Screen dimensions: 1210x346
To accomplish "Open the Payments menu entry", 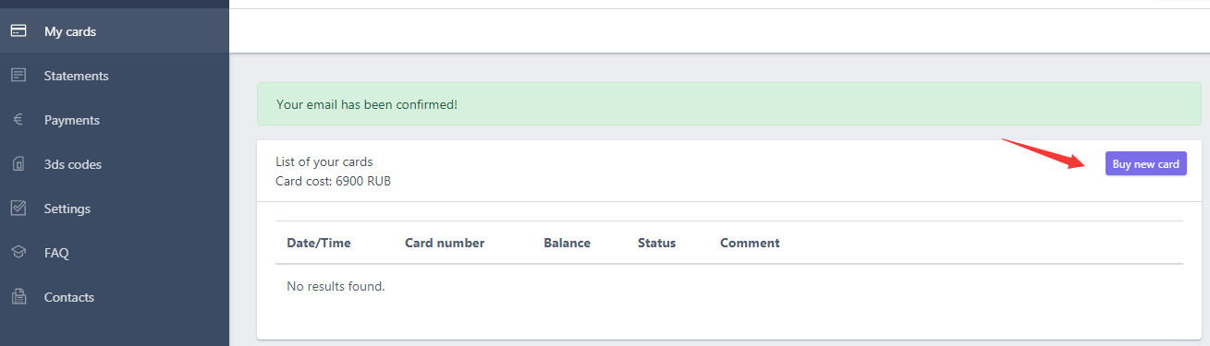I will [72, 120].
